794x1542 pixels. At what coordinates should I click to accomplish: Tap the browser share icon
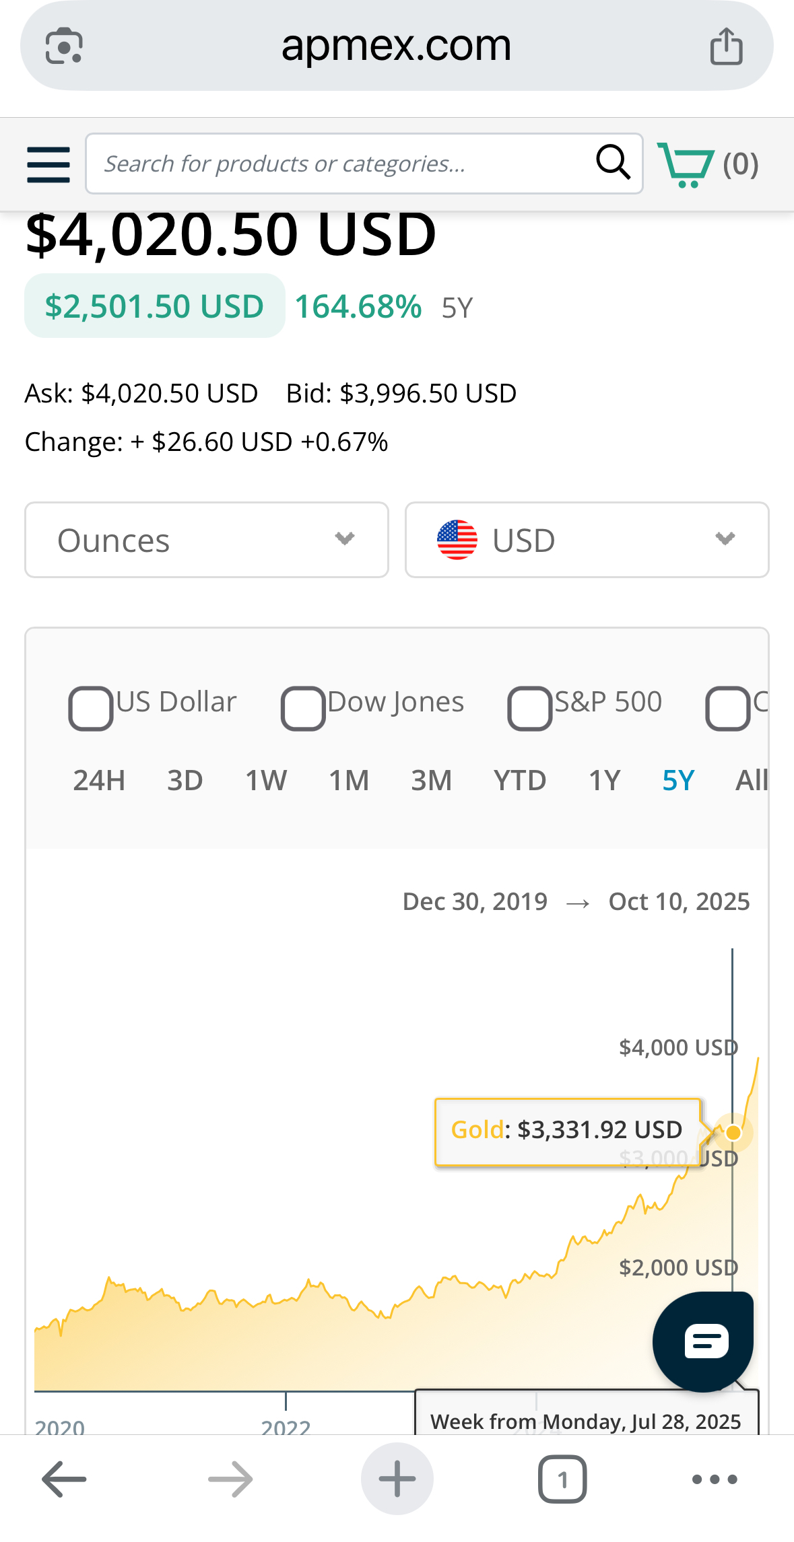(x=726, y=46)
